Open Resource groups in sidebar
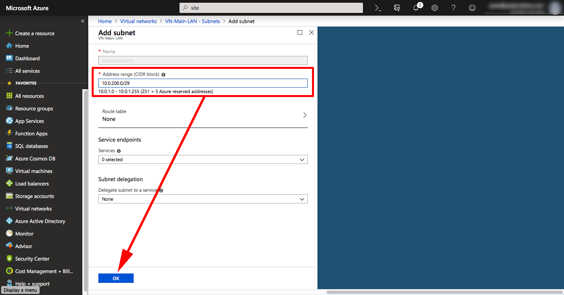564x295 pixels. click(34, 108)
